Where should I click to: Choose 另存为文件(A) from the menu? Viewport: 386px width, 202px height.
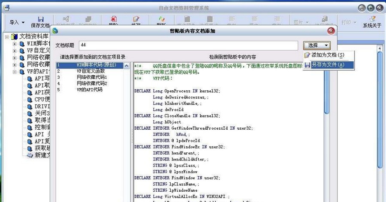(329, 65)
